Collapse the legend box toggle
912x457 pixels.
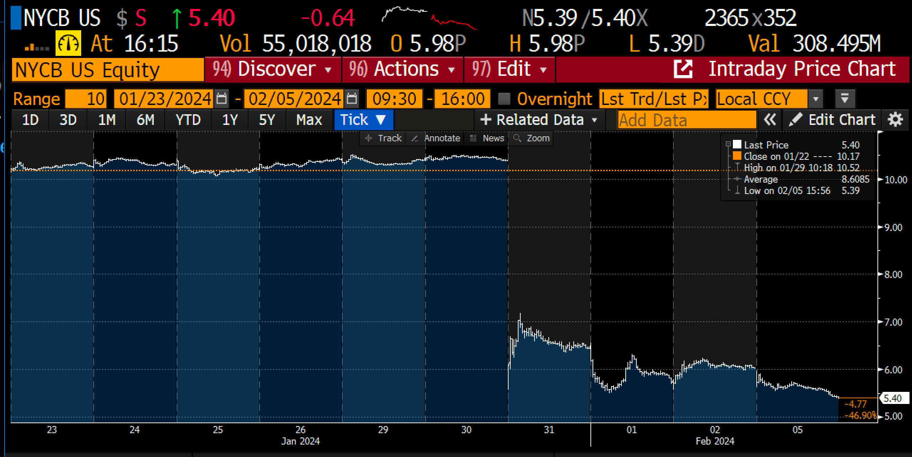(x=728, y=144)
